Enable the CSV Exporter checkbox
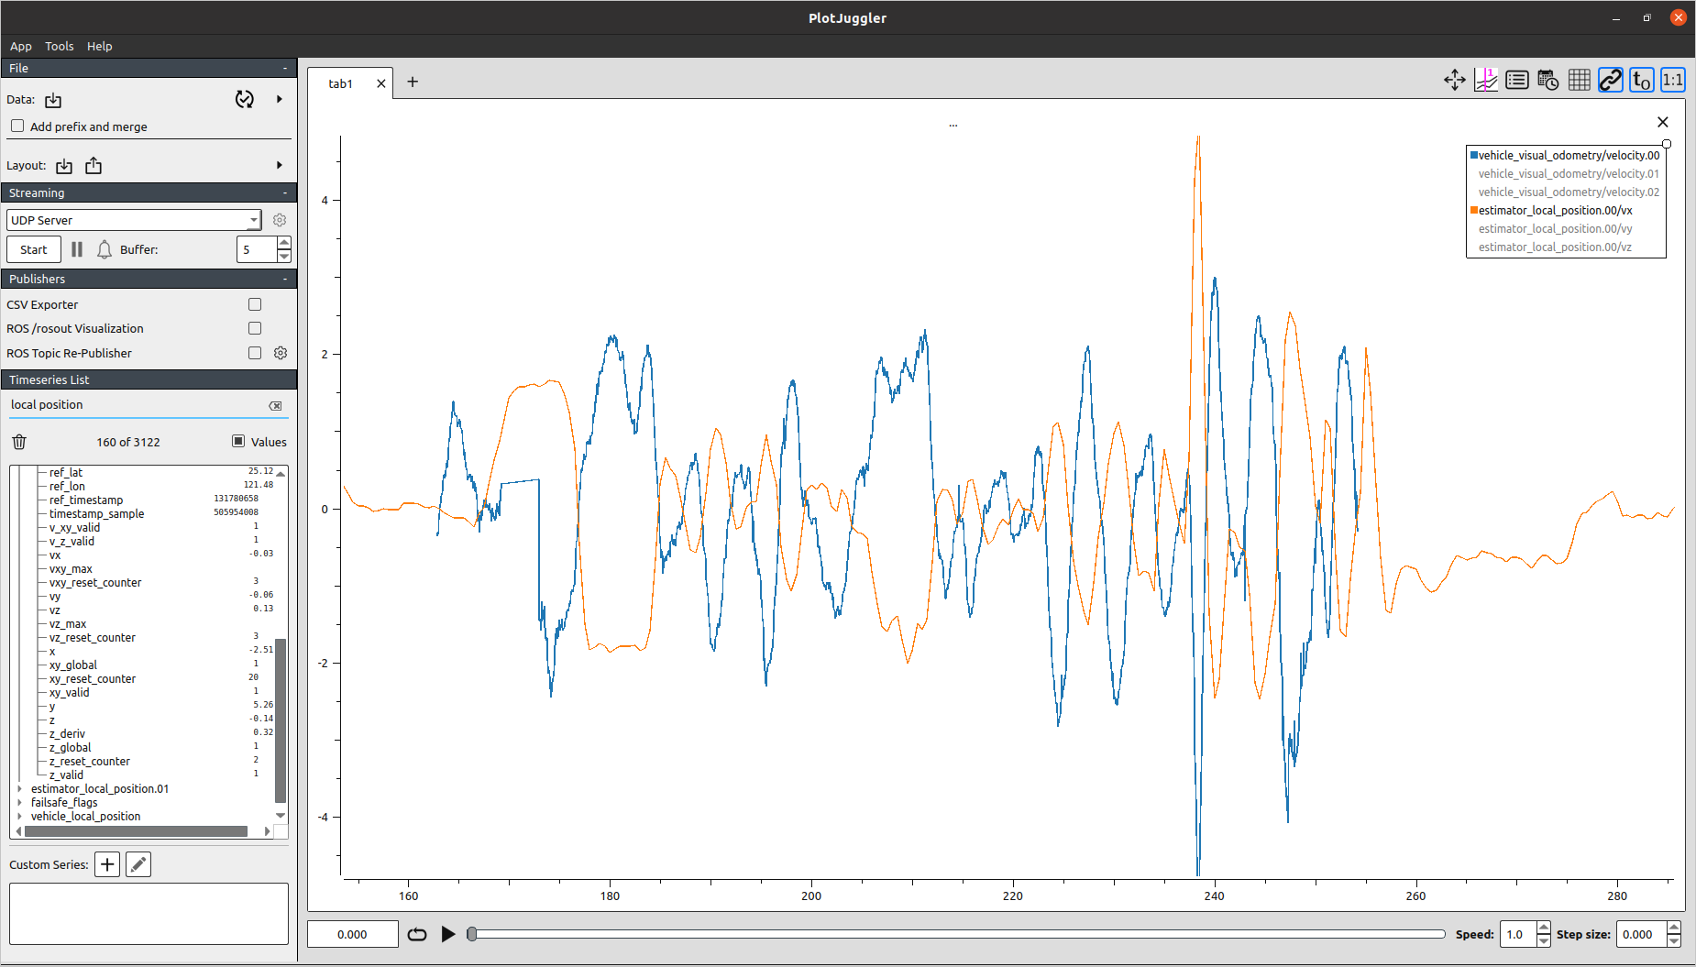The width and height of the screenshot is (1696, 967). tap(255, 304)
